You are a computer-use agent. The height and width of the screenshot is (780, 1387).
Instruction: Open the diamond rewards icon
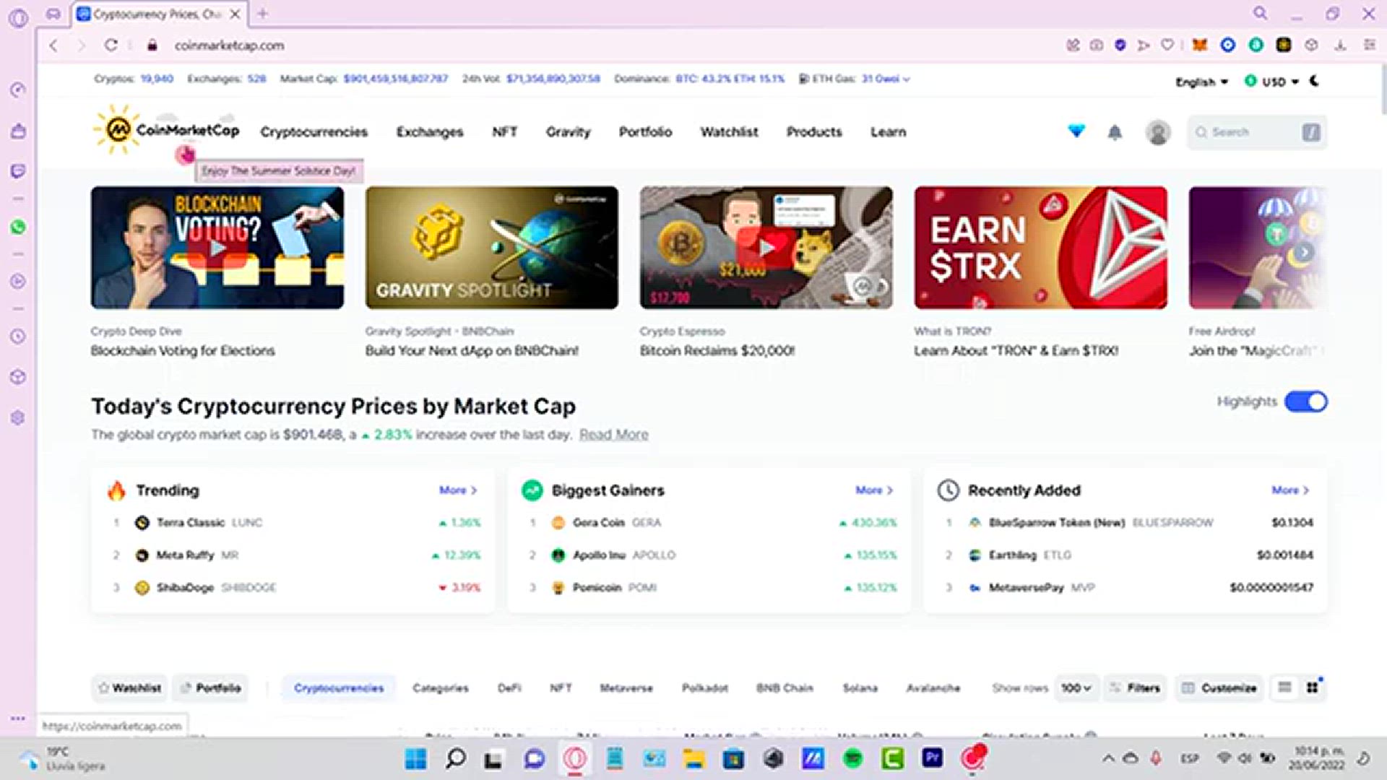[x=1076, y=131]
